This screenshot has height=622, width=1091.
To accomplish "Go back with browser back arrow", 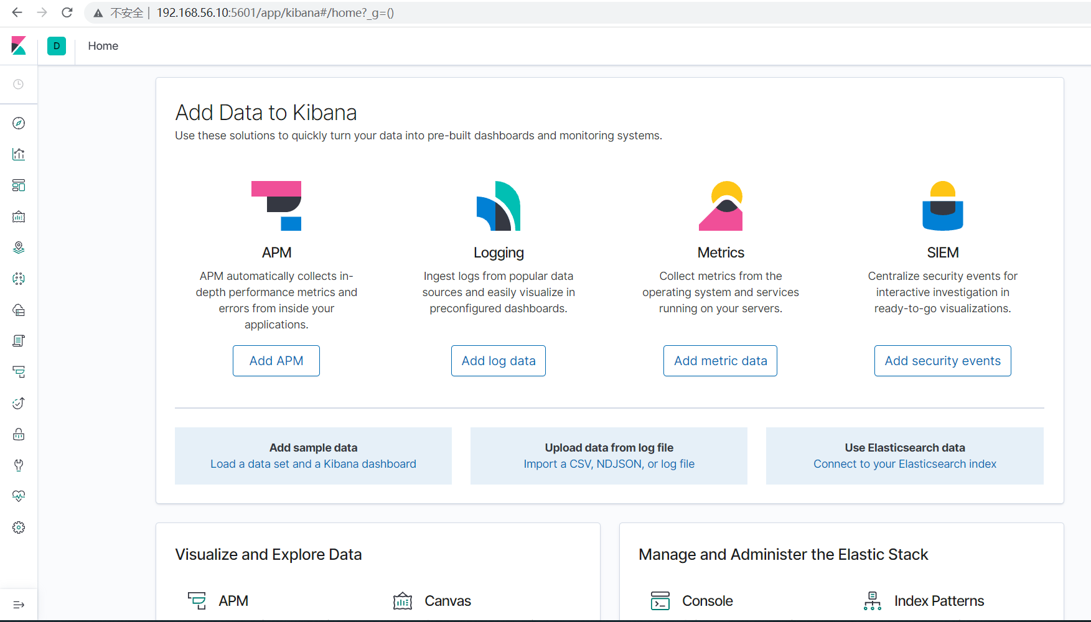I will coord(17,12).
